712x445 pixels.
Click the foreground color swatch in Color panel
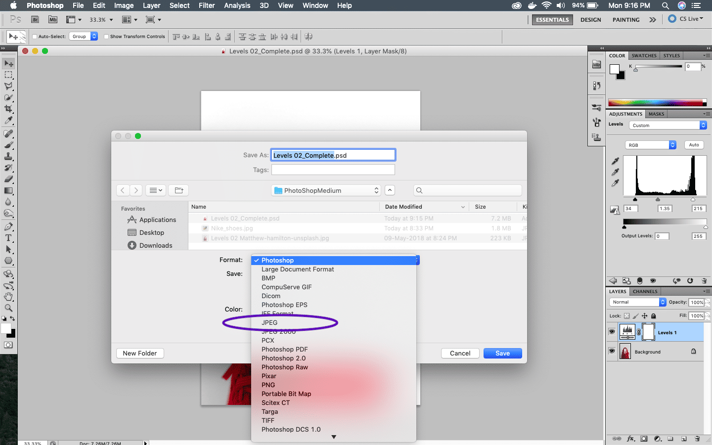point(615,70)
